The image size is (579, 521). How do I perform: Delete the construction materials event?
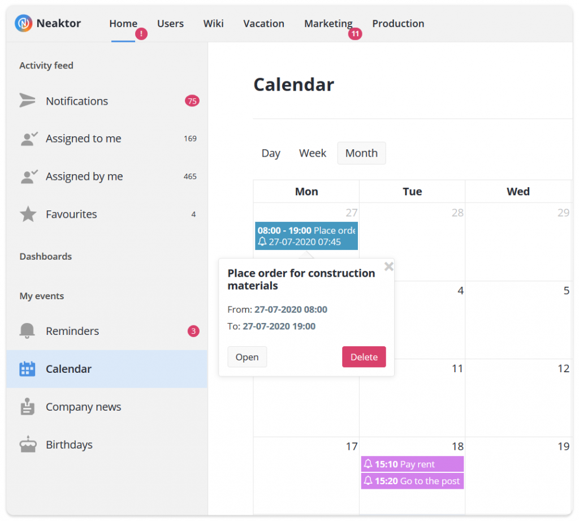(364, 357)
